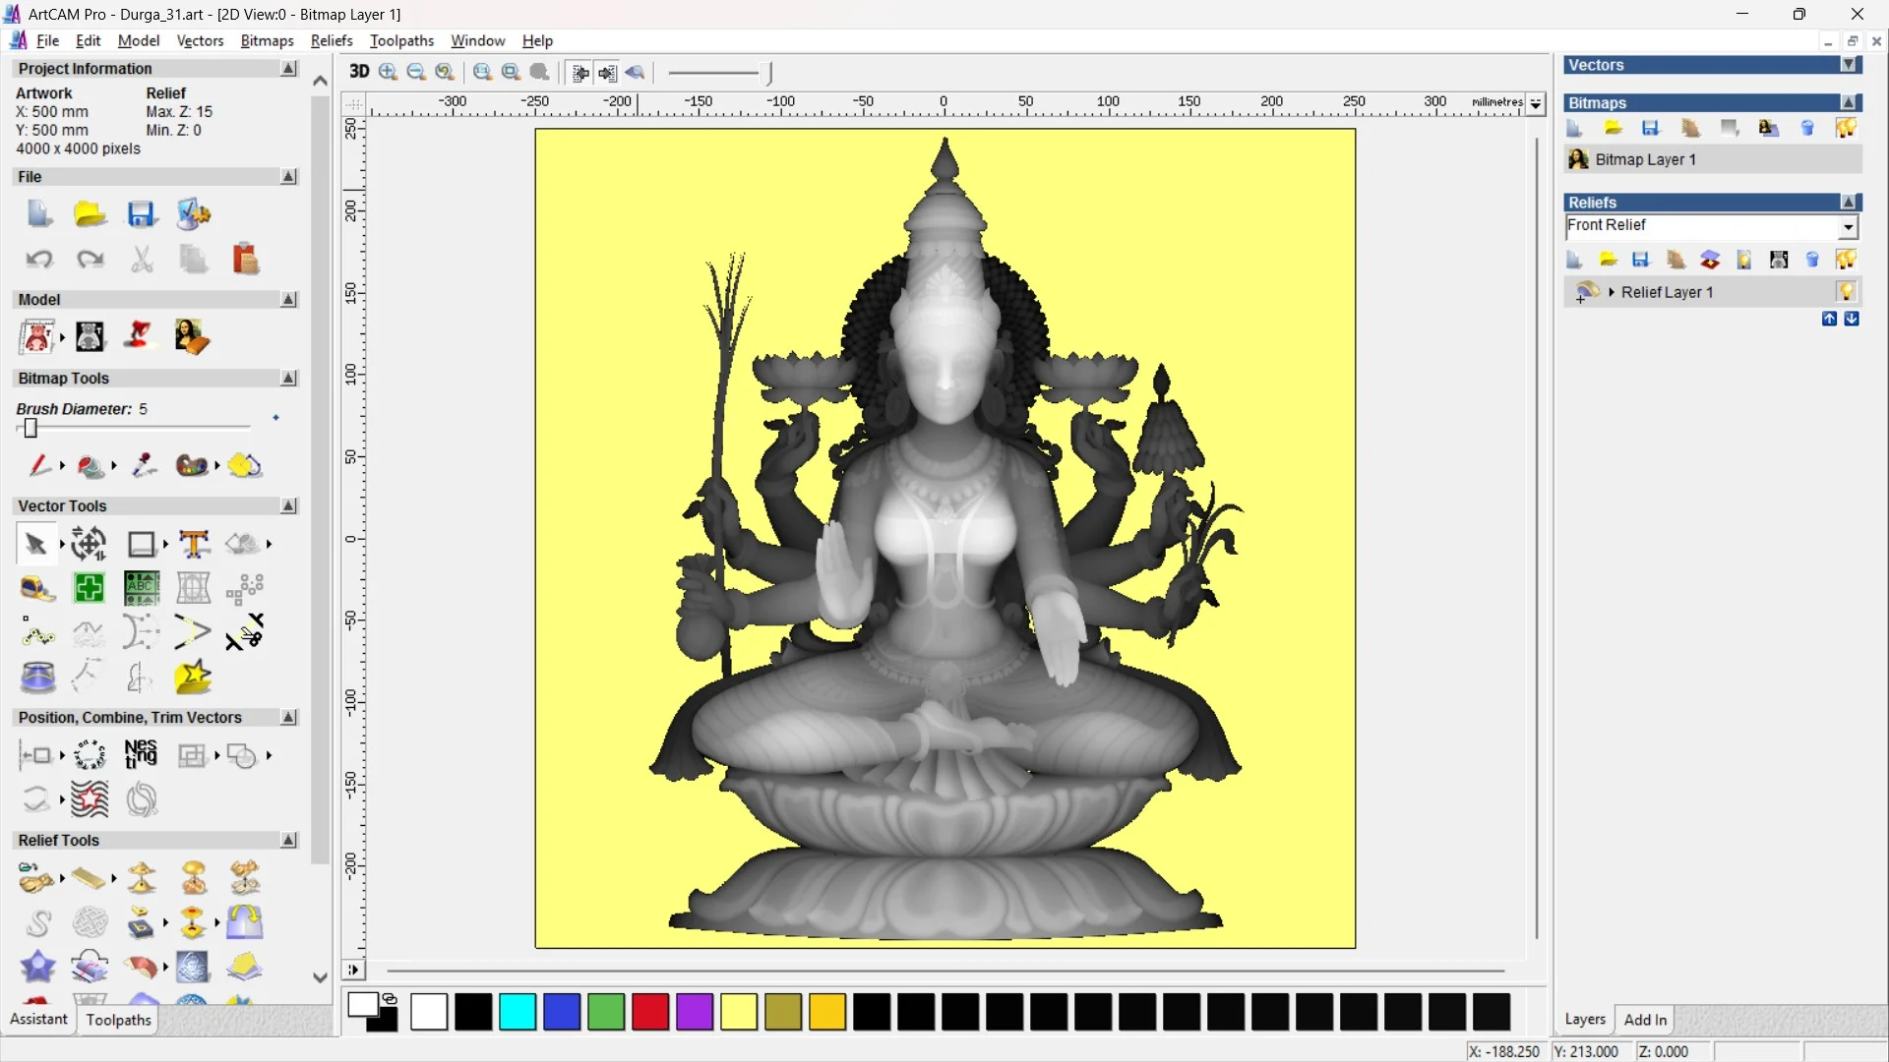
Task: Toggle Relief Layer 1 visibility bulb
Action: (1846, 292)
